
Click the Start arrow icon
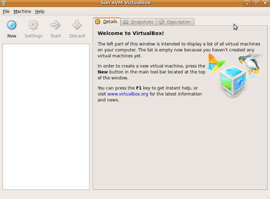pos(56,25)
